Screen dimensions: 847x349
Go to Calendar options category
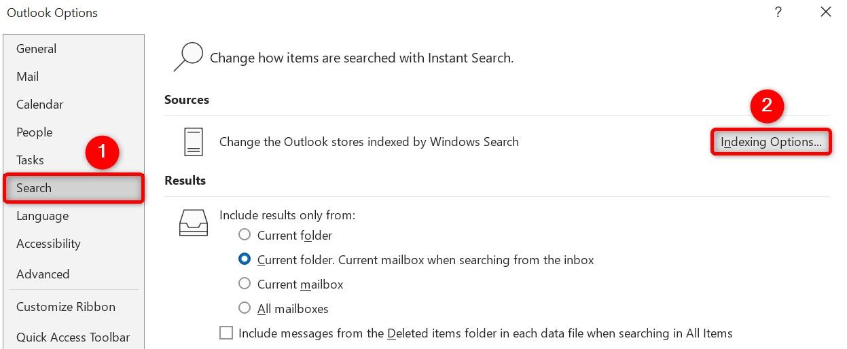coord(40,105)
